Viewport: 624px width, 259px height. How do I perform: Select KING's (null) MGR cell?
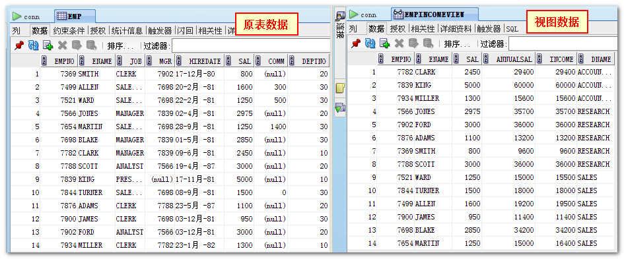(160, 179)
